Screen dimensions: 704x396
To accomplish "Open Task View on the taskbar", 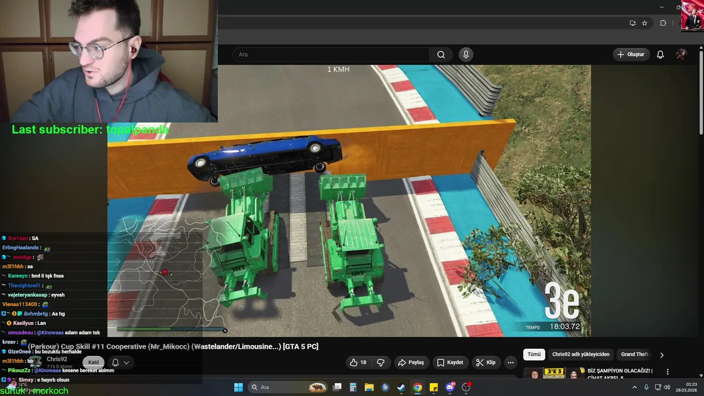I will (337, 387).
